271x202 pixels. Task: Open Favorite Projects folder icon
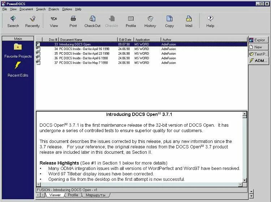coord(18,47)
